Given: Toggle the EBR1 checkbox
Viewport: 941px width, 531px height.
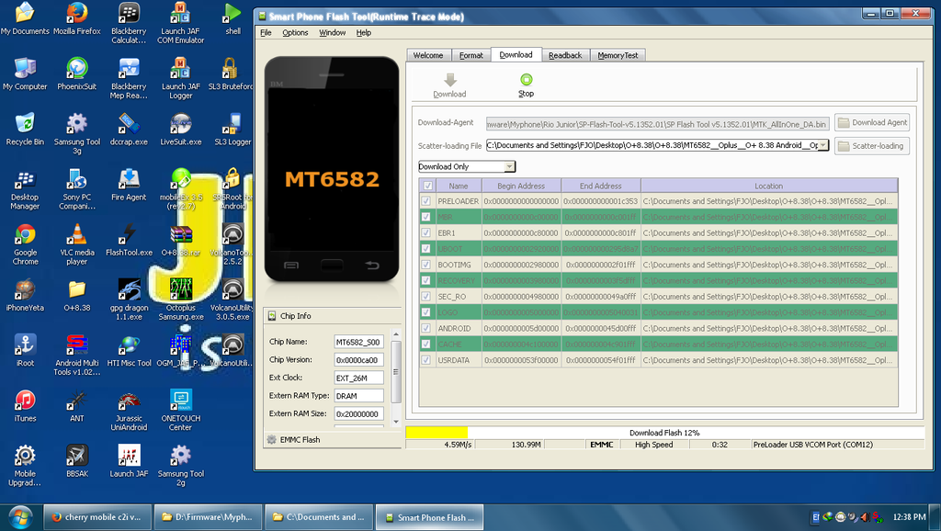Looking at the screenshot, I should pyautogui.click(x=426, y=232).
